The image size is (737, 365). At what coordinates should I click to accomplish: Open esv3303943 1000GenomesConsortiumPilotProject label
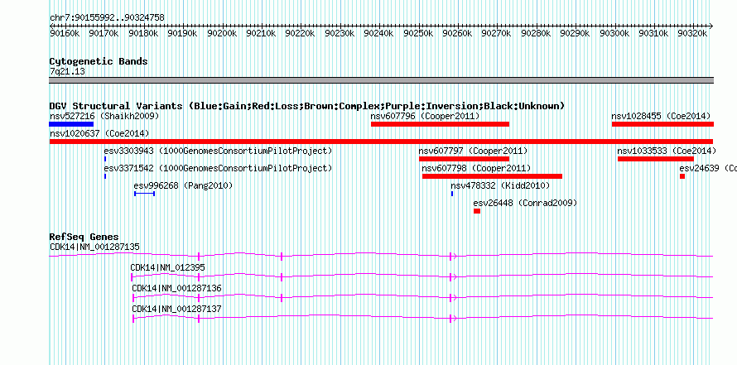[x=218, y=151]
